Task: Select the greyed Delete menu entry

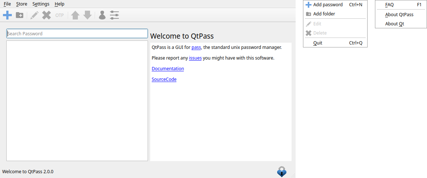Action: point(335,33)
